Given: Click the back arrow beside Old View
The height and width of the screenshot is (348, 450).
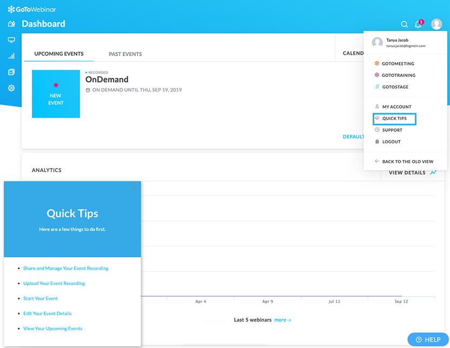Looking at the screenshot, I should (377, 161).
